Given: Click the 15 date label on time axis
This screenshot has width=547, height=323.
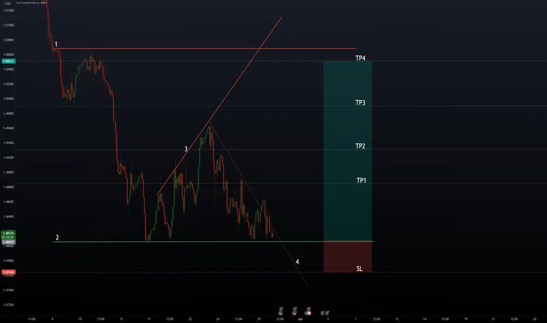Looking at the screenshot, I should tap(121, 319).
